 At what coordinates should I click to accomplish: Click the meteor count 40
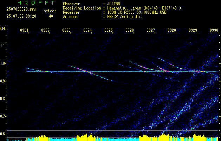click(x=51, y=16)
